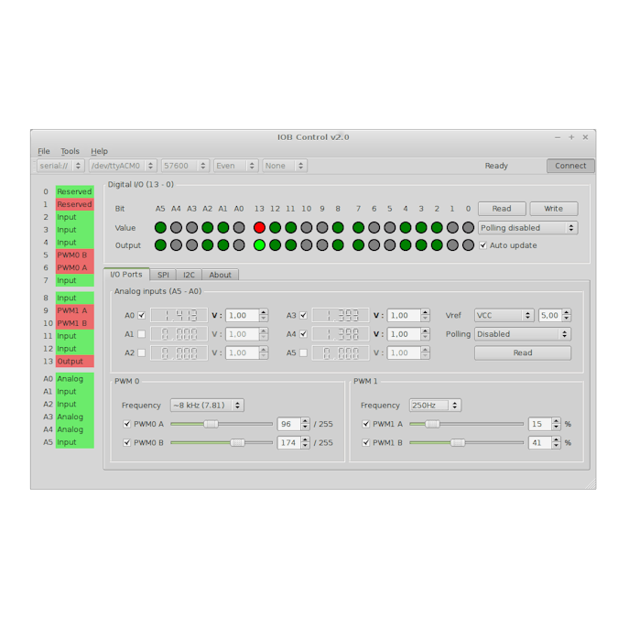The width and height of the screenshot is (618, 618).
Task: Open PWM 1 Frequency 250Hz dropdown
Action: [435, 406]
